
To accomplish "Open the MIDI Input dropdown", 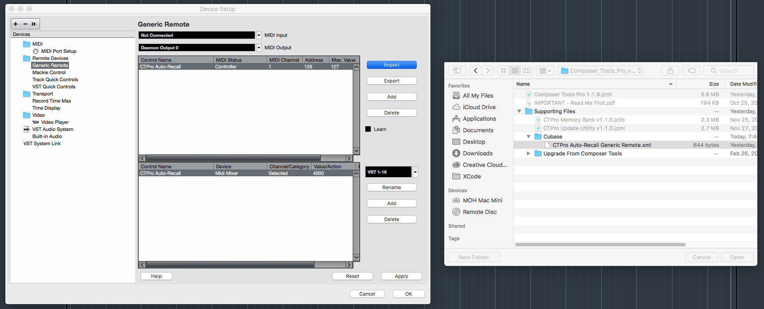I will (x=259, y=35).
